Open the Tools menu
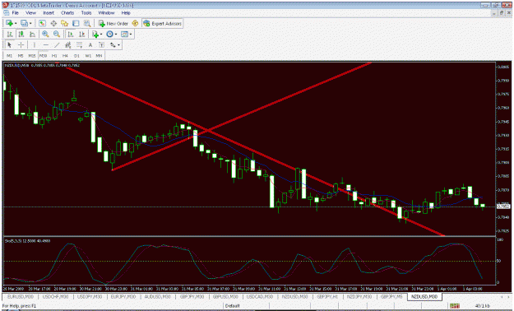 (x=86, y=13)
